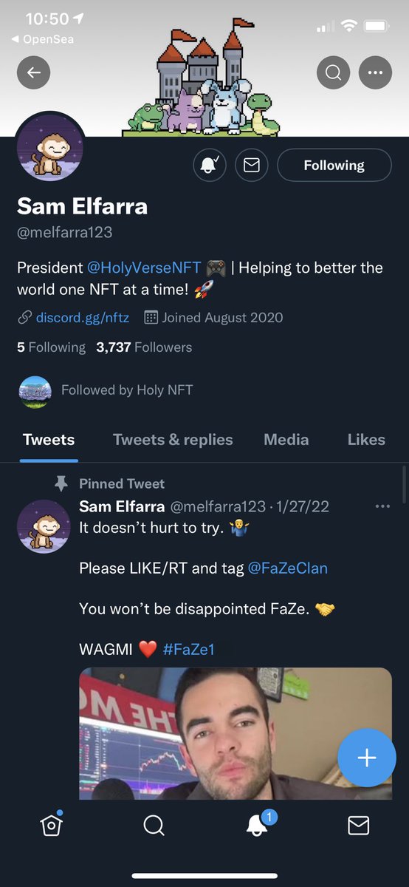
Task: View the 3,737 Followers list
Action: [x=144, y=347]
